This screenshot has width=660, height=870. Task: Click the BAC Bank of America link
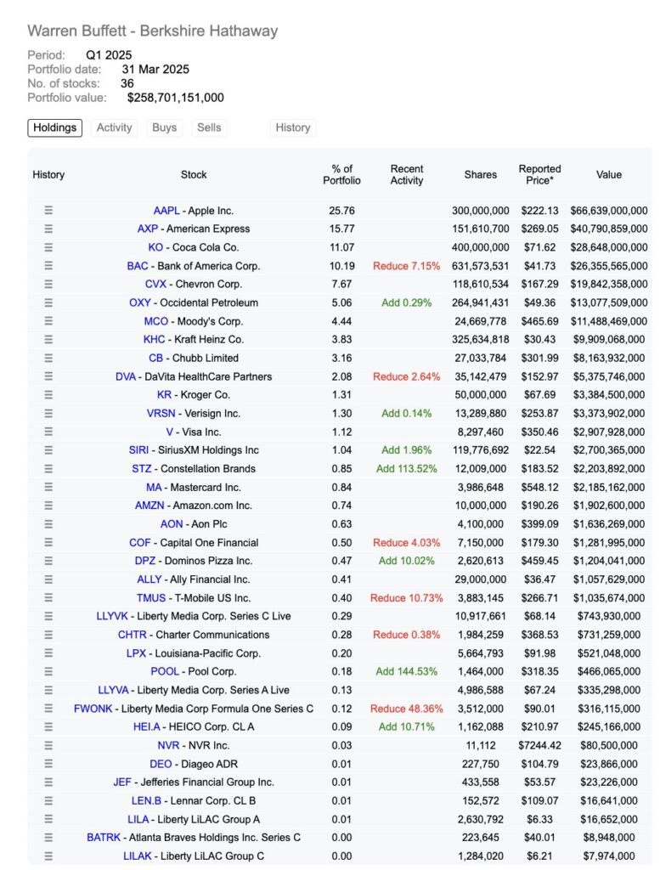[x=138, y=266]
